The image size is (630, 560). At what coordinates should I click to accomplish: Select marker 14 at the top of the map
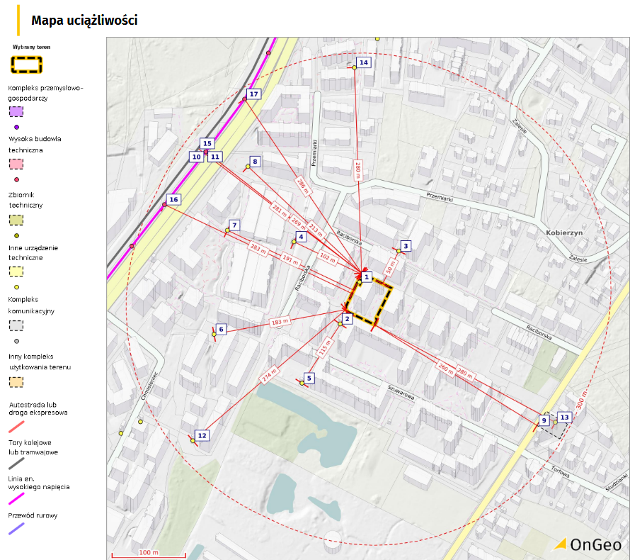(x=365, y=62)
